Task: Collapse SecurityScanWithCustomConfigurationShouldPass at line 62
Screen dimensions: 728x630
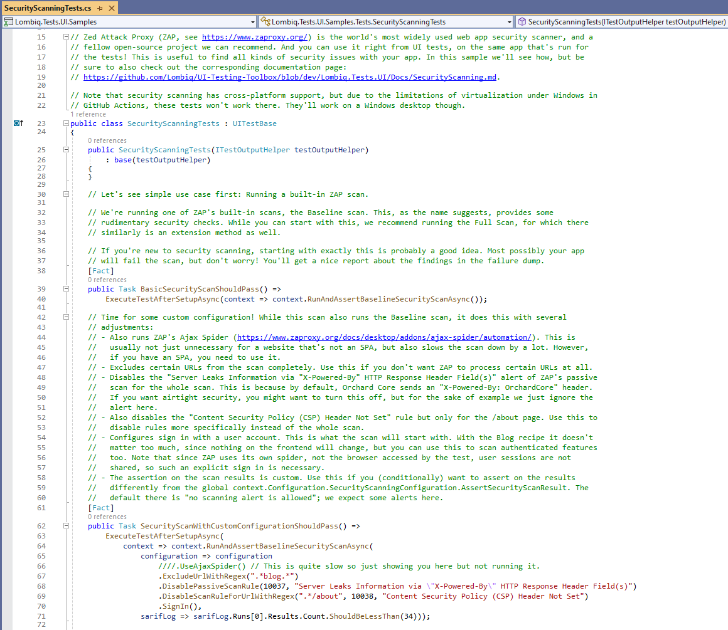Action: click(x=66, y=526)
